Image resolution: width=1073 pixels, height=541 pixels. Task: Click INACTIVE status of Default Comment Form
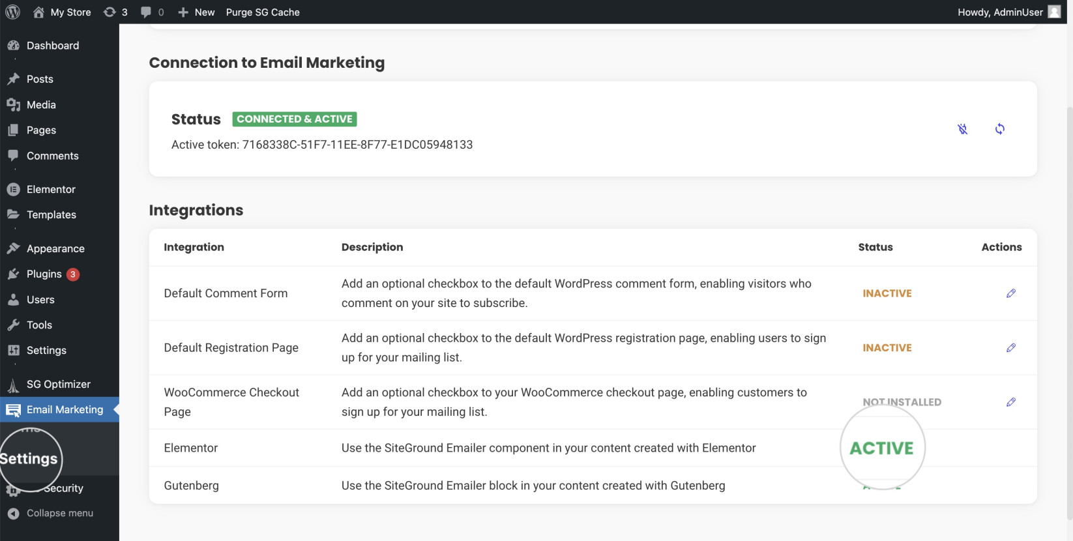(887, 293)
